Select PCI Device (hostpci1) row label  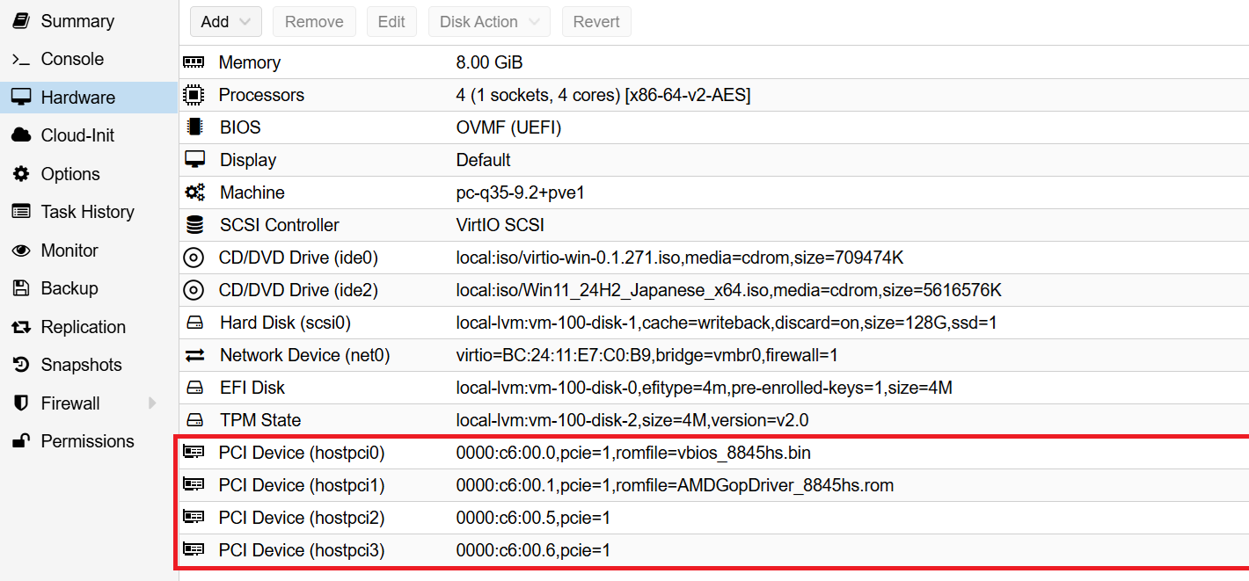coord(302,485)
